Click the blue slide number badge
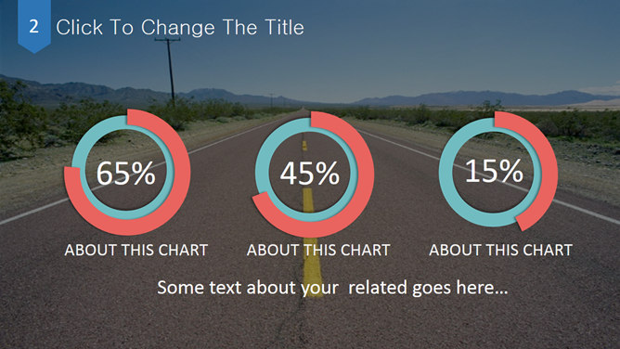The image size is (620, 349). pyautogui.click(x=34, y=26)
